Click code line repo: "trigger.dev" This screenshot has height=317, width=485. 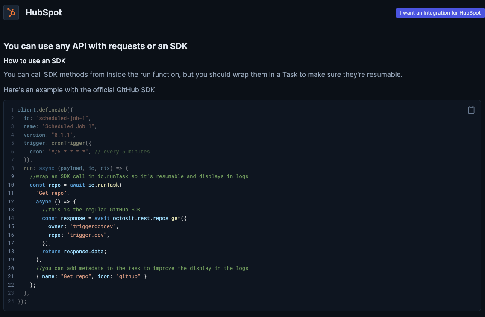[79, 235]
